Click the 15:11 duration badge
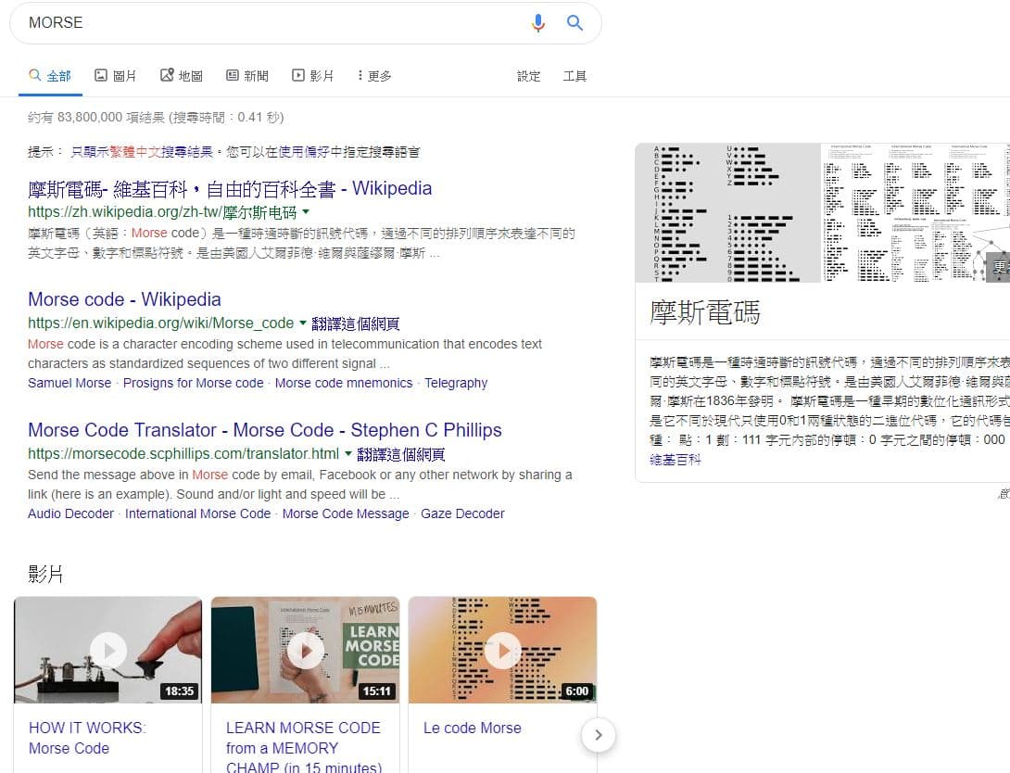This screenshot has height=773, width=1010. click(x=376, y=691)
